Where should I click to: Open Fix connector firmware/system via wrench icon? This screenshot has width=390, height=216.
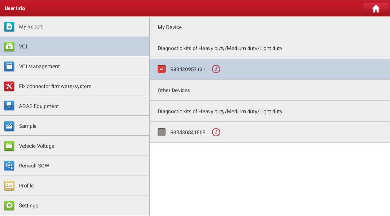[9, 86]
